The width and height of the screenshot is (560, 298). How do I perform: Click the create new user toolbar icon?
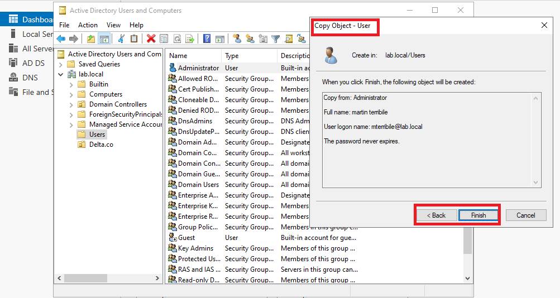pos(237,39)
